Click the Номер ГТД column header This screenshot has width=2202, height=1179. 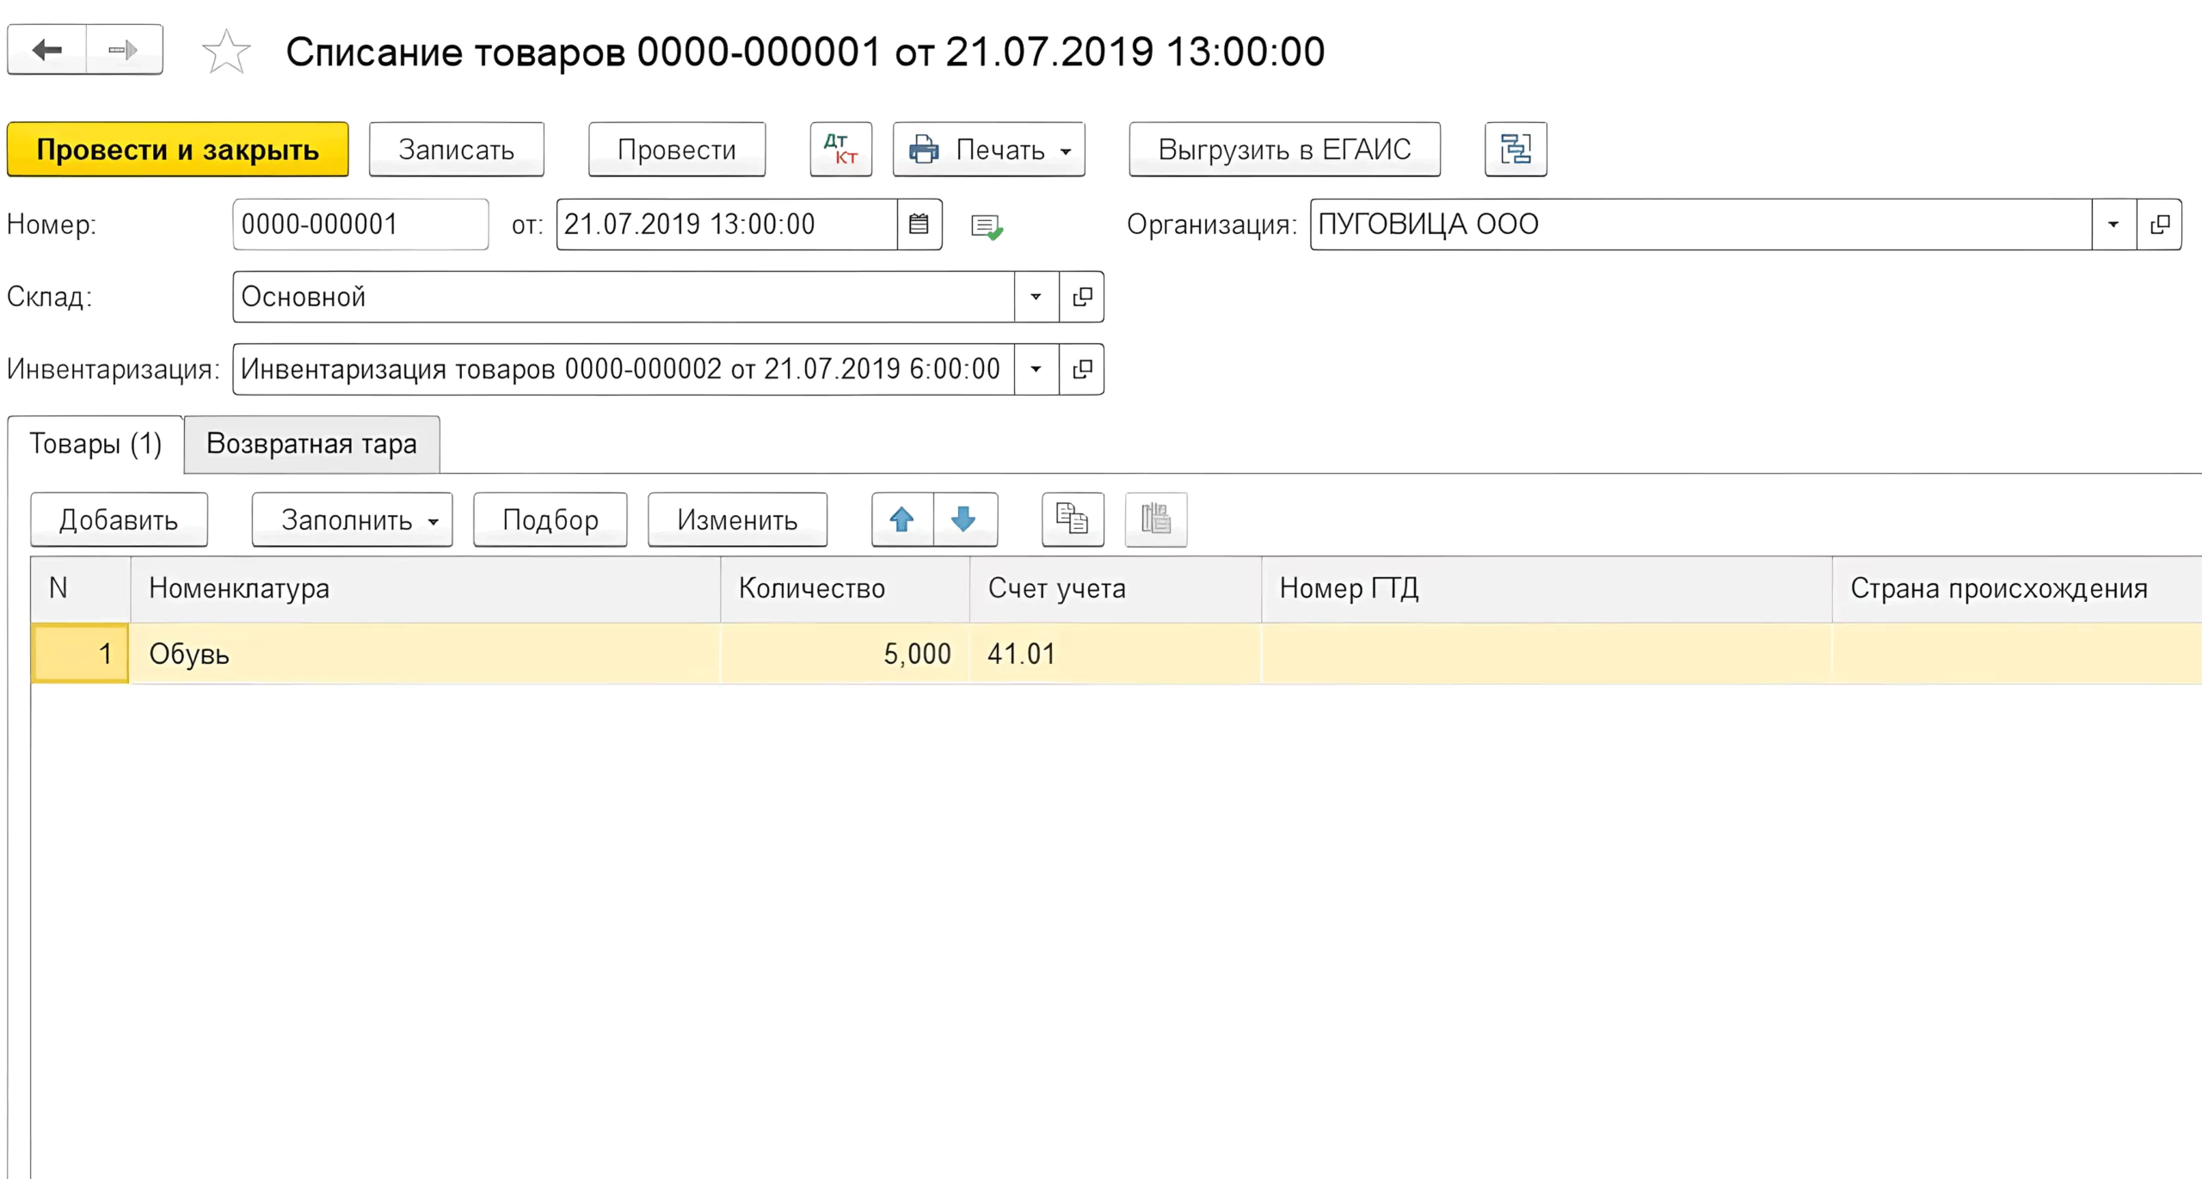tap(1547, 589)
